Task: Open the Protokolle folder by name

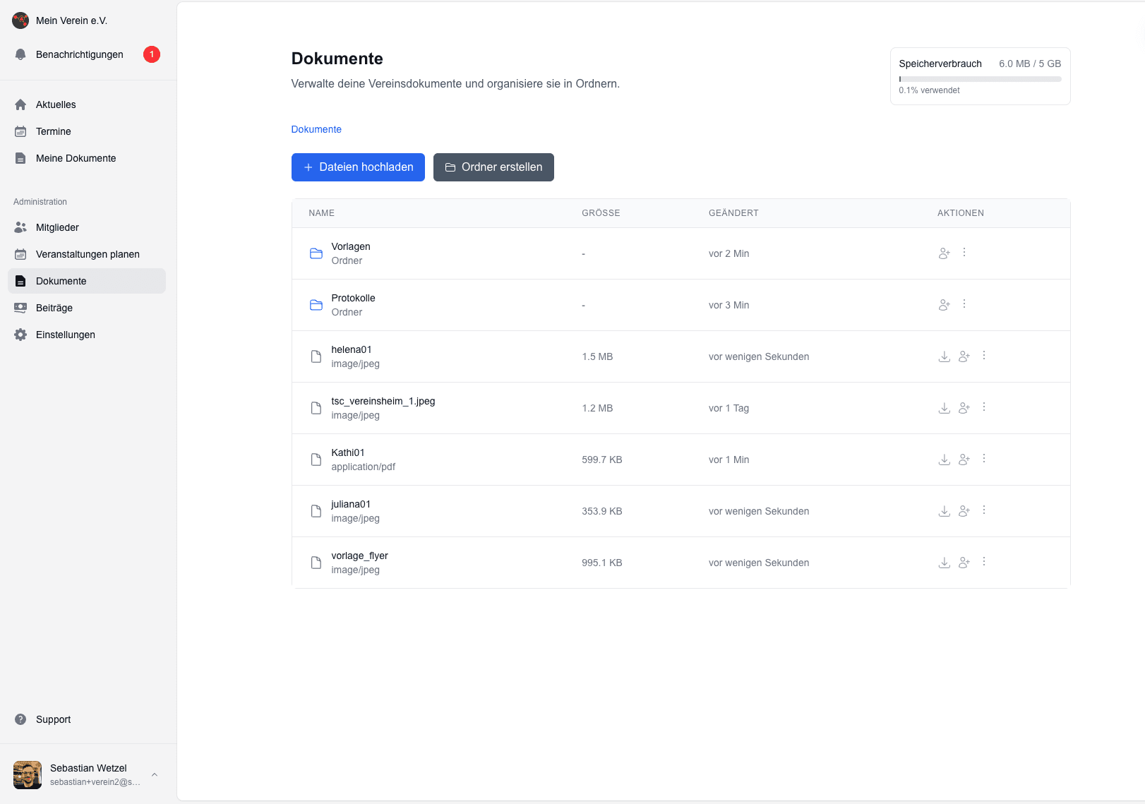Action: click(353, 298)
